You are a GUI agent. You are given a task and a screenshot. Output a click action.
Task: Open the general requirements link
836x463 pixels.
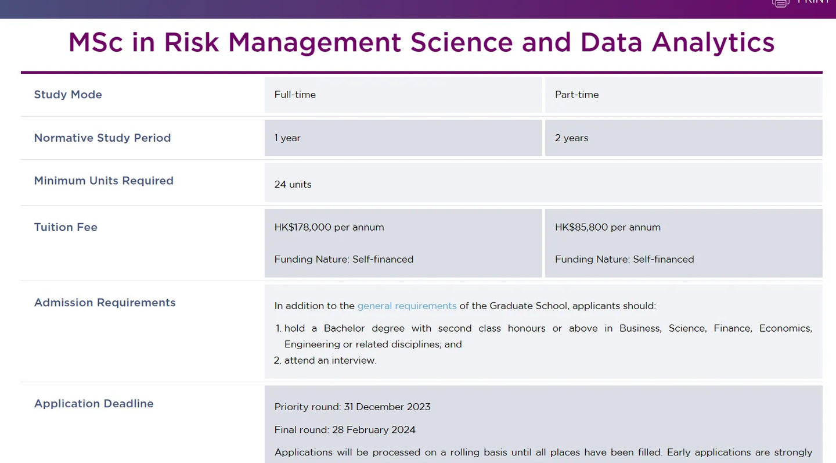coord(406,306)
